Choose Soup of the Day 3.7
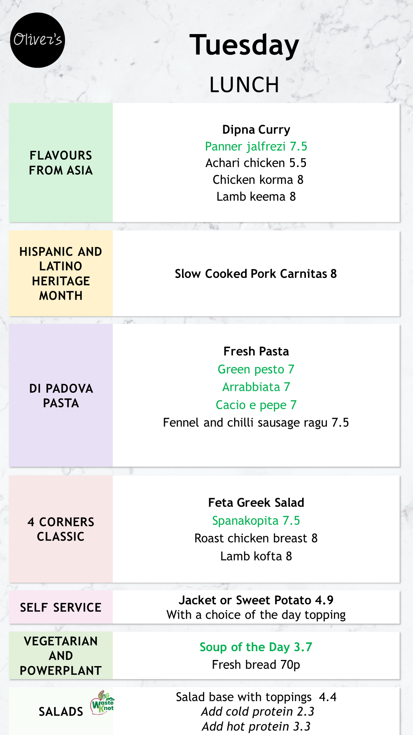This screenshot has width=413, height=735. pos(256,647)
